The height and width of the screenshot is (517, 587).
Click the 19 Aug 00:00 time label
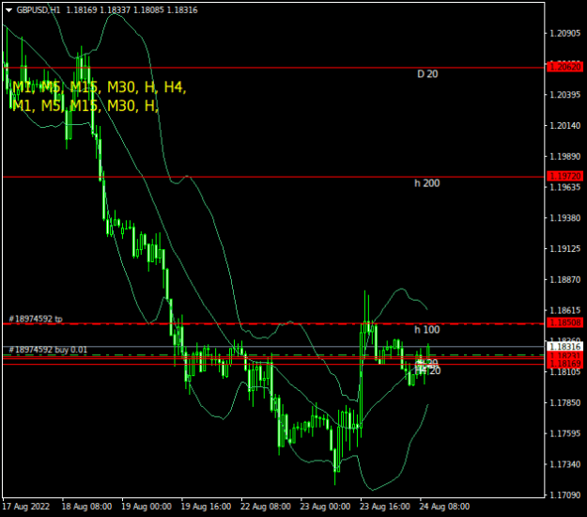pos(147,507)
